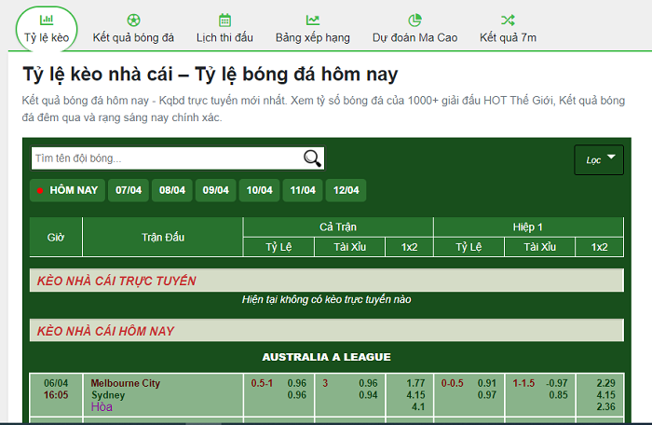
Task: Click the soccer ball icon for Kết quả bóng đá
Action: pyautogui.click(x=133, y=20)
